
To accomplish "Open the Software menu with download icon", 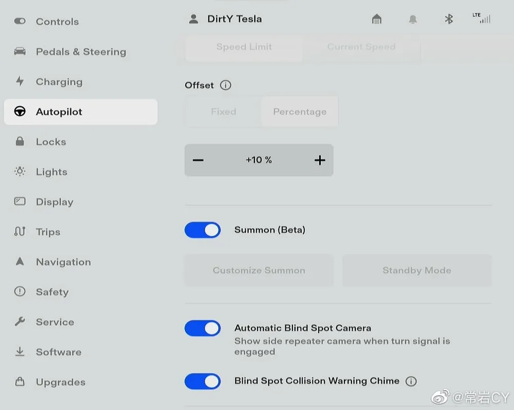I will [58, 352].
